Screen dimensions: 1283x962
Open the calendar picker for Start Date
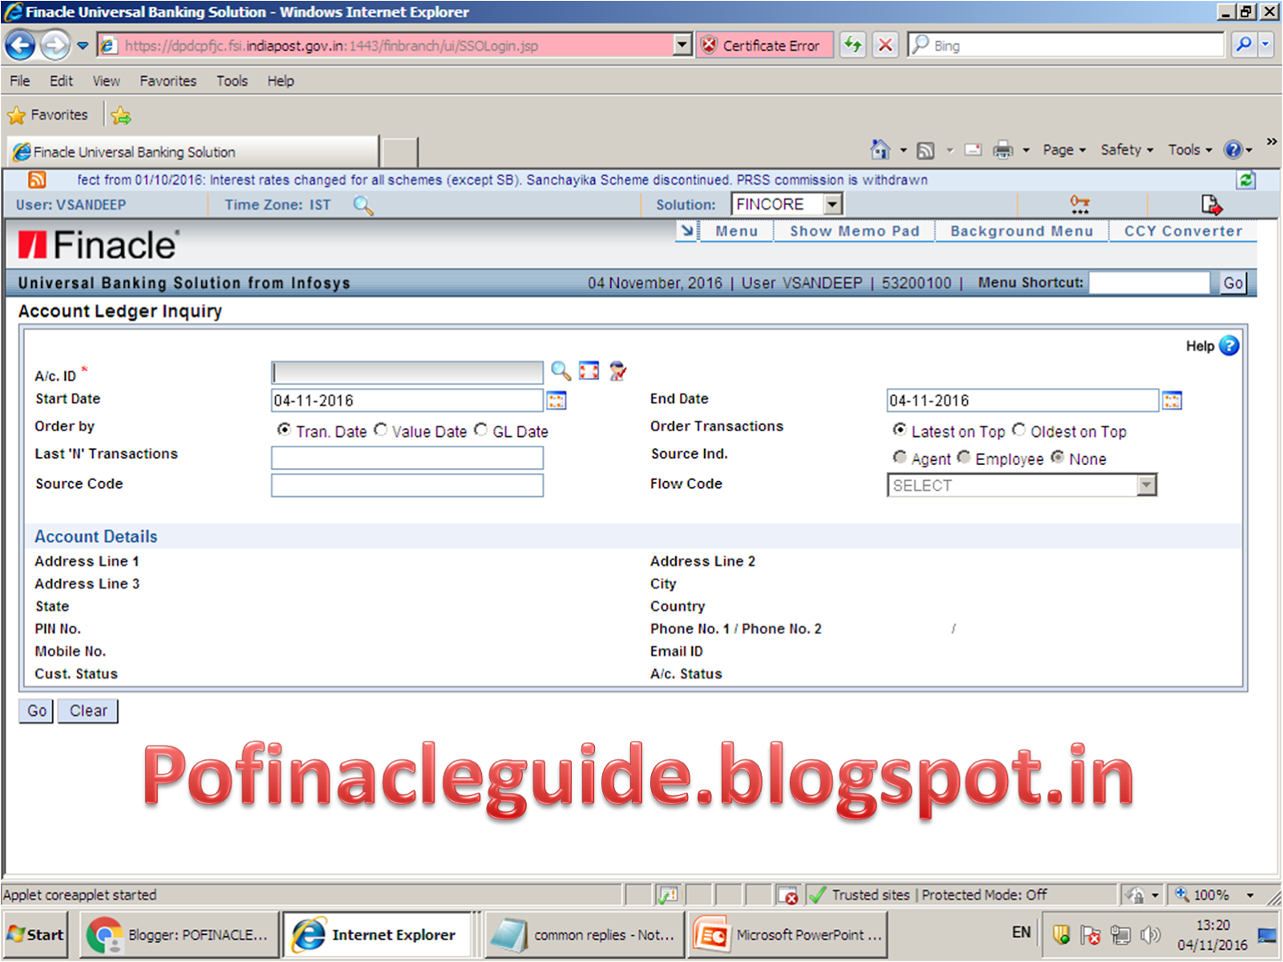pyautogui.click(x=557, y=400)
